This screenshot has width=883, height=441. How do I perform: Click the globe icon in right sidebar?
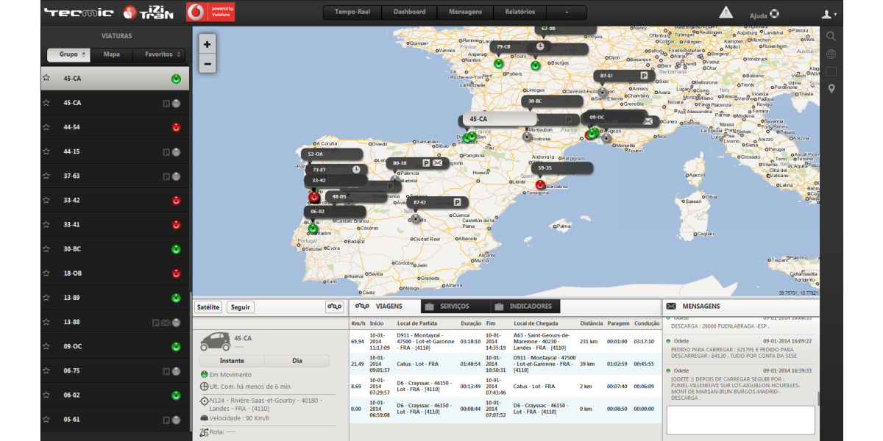click(x=831, y=54)
